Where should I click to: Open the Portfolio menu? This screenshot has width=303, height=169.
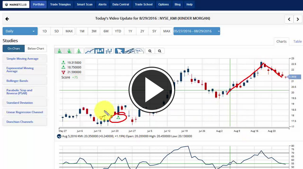click(39, 5)
